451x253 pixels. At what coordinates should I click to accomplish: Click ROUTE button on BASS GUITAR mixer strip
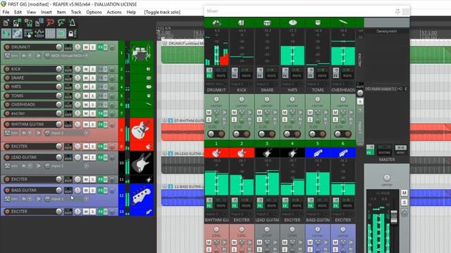(x=322, y=206)
